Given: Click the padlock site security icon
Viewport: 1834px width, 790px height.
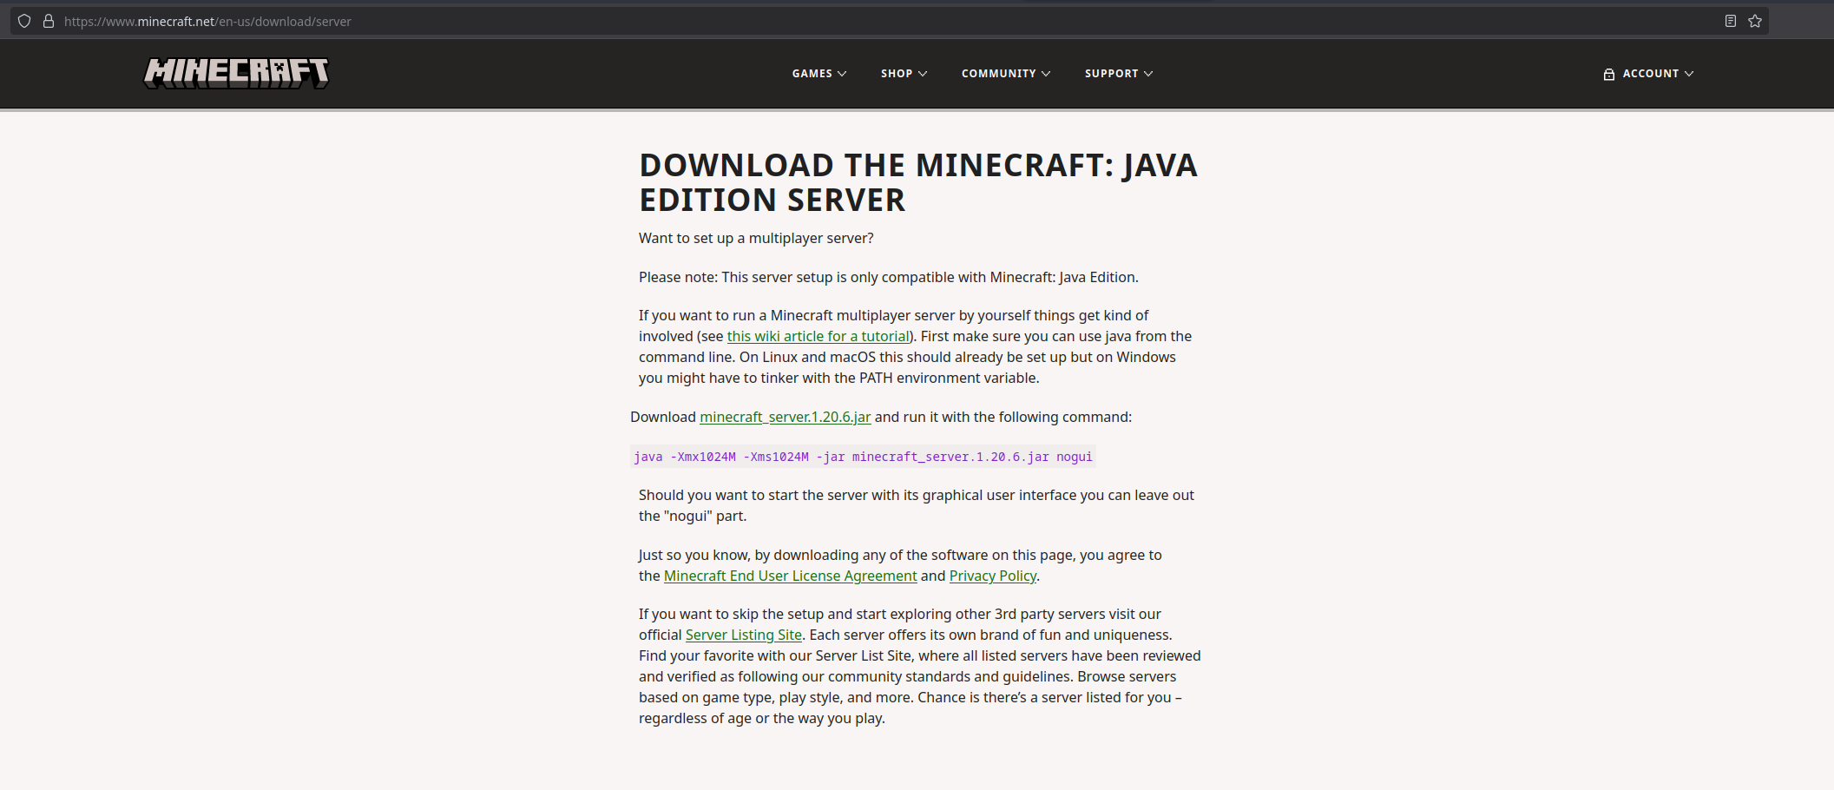Looking at the screenshot, I should click(49, 21).
